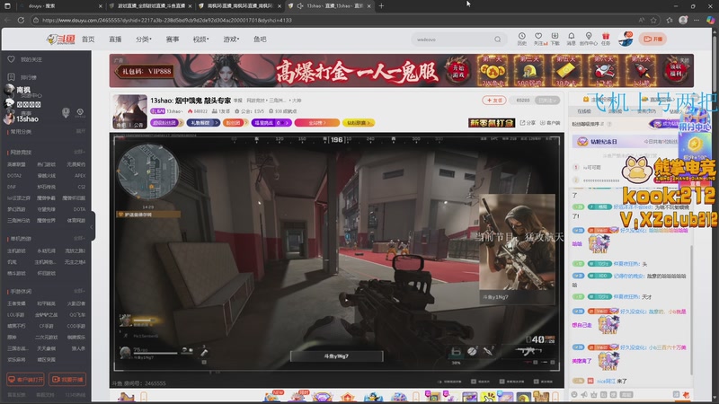Viewport: 719px width, 404px height.
Task: Click the Douyu logo in header
Action: pyautogui.click(x=60, y=40)
